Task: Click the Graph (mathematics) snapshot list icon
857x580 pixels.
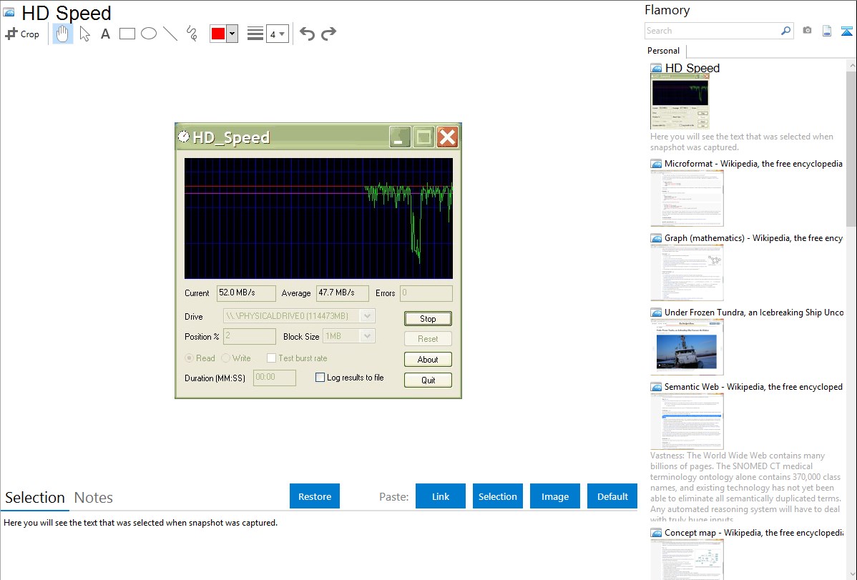Action: coord(657,238)
